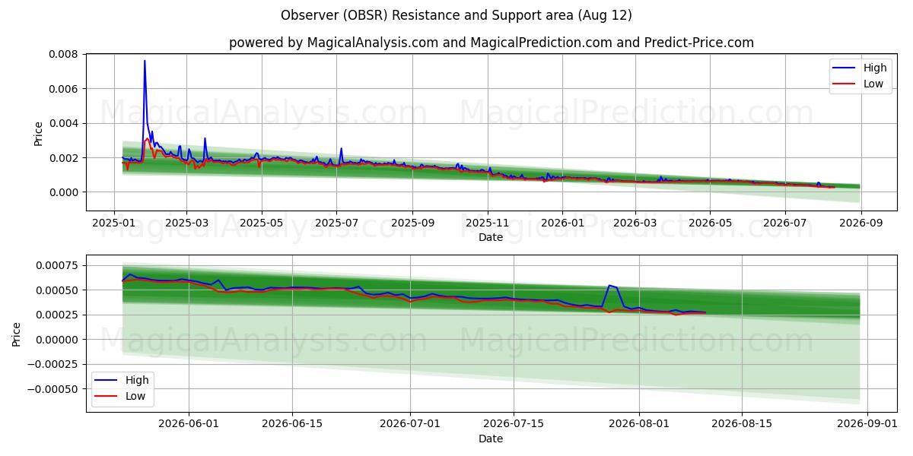Click the 2026-05 x-axis tick label

tap(710, 223)
